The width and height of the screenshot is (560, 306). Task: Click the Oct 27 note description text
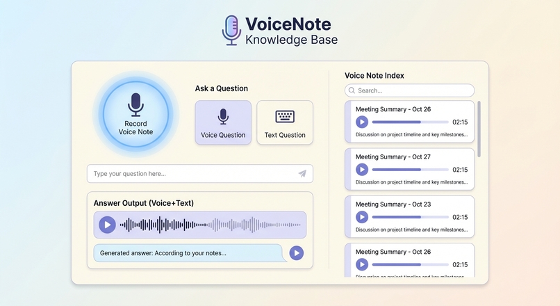coord(411,182)
